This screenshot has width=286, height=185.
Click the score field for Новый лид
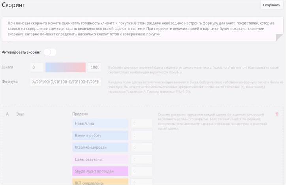[141, 123]
